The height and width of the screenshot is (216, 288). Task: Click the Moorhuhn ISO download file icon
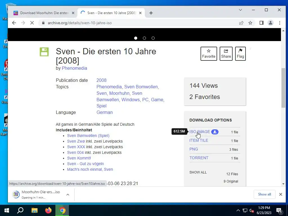pos(16,194)
